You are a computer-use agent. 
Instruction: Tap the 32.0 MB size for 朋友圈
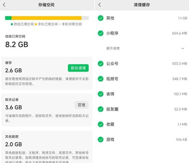pos(180,109)
